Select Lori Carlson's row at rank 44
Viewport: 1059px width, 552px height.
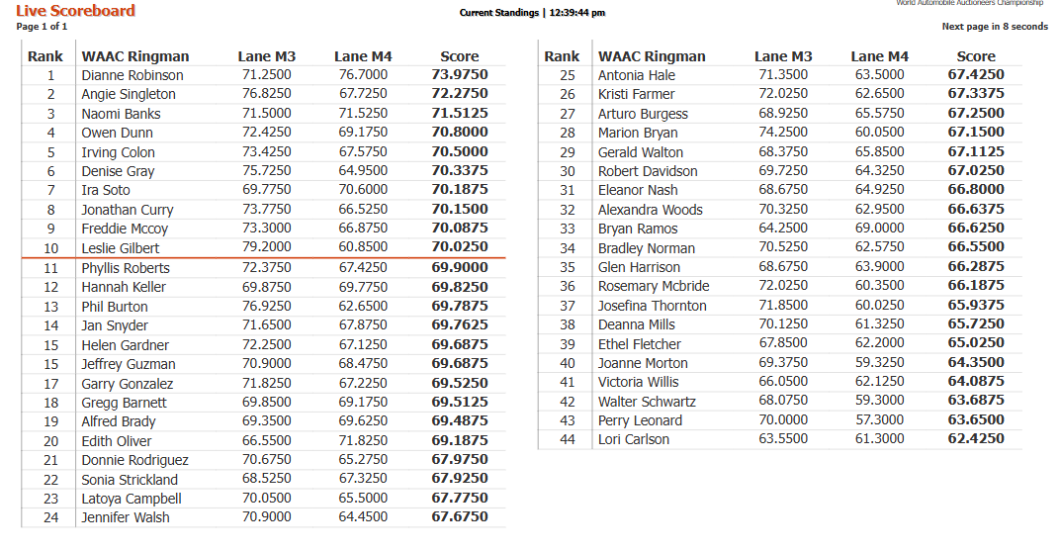tap(780, 439)
